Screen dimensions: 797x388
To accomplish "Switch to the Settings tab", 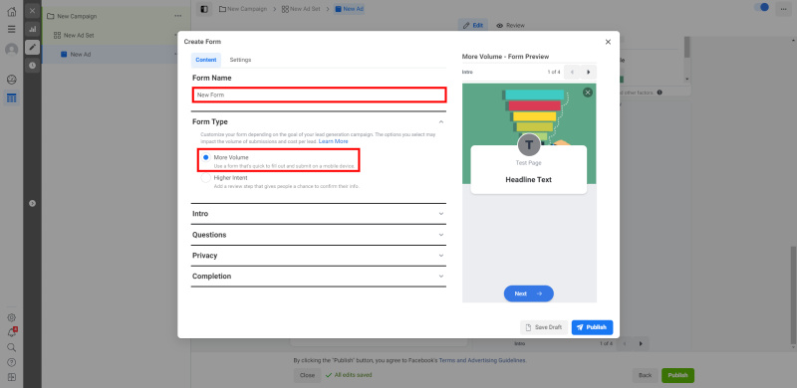I will [240, 60].
